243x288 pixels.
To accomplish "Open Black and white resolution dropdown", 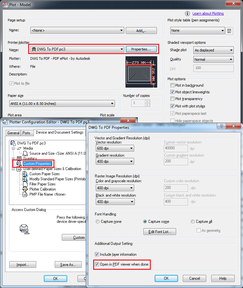I will [115, 202].
